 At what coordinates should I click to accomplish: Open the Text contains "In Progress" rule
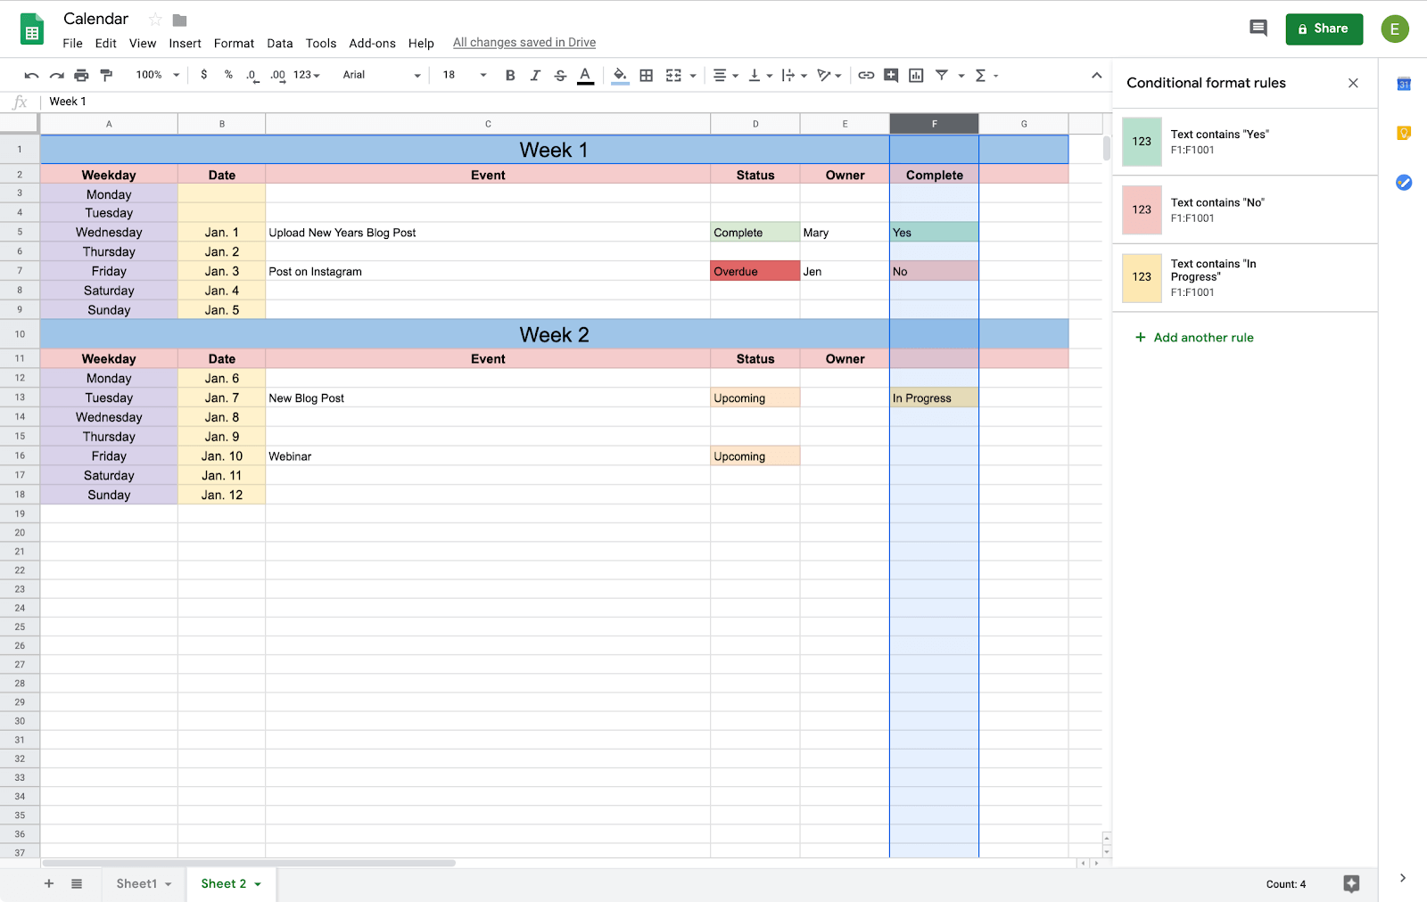(x=1245, y=278)
